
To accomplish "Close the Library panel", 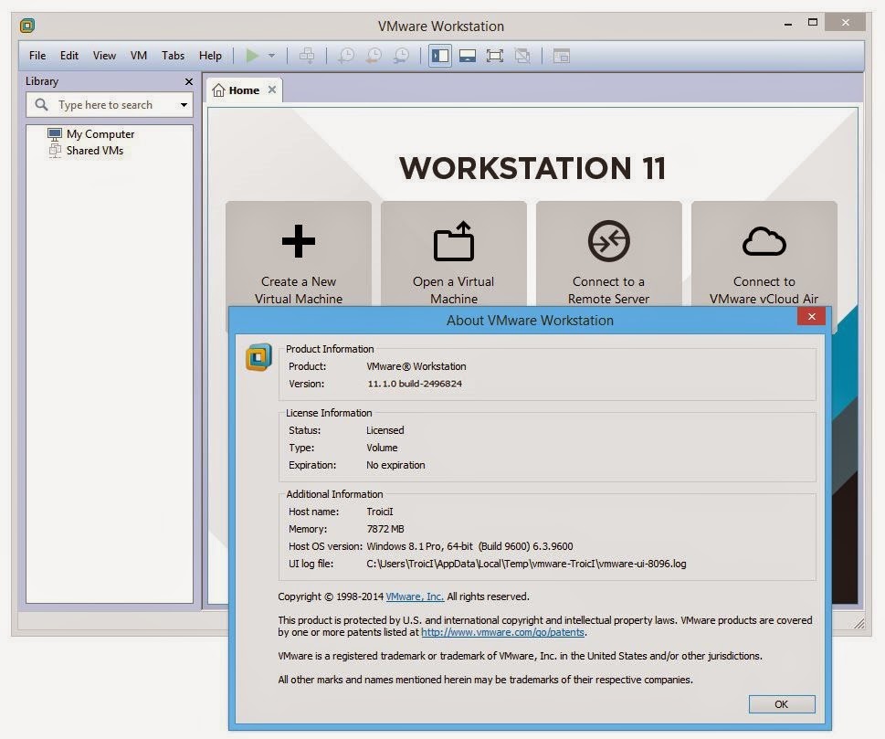I will (x=189, y=82).
